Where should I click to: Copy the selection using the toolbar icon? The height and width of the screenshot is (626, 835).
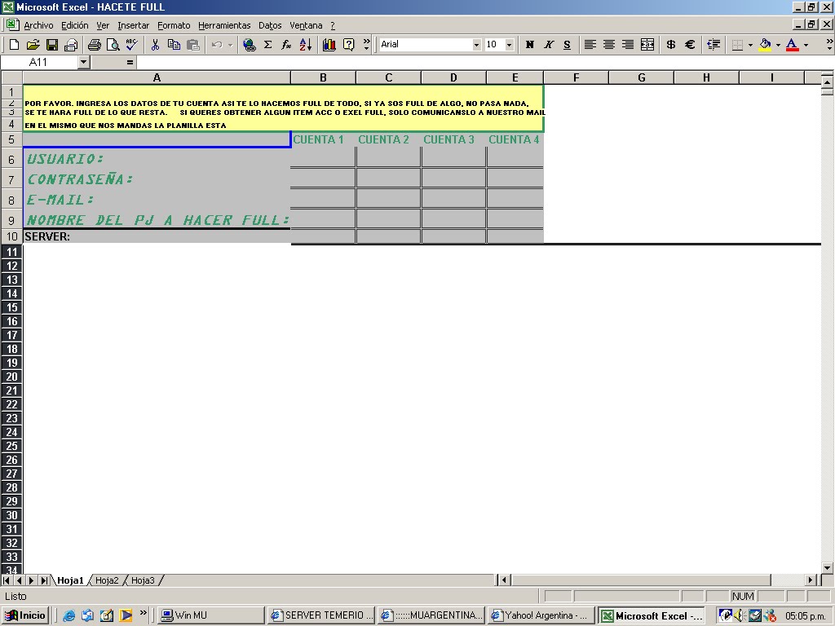[175, 45]
